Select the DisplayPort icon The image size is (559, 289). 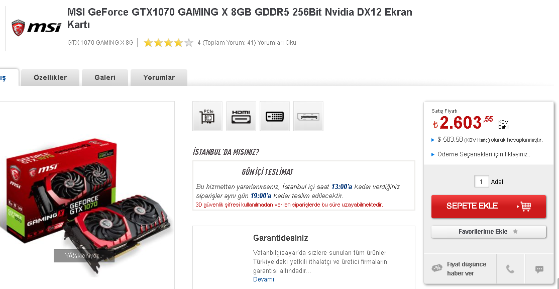pos(308,116)
